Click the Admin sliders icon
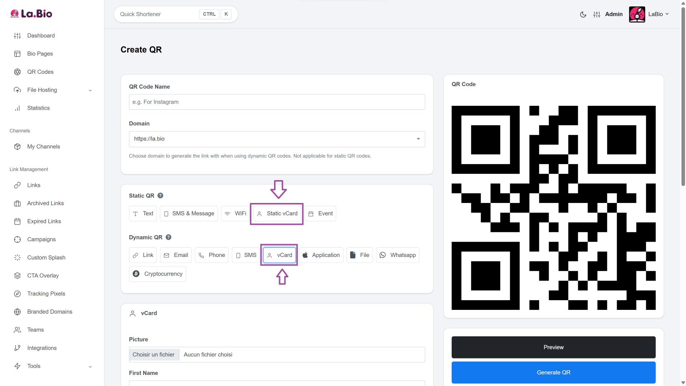The height and width of the screenshot is (386, 686). (x=597, y=14)
